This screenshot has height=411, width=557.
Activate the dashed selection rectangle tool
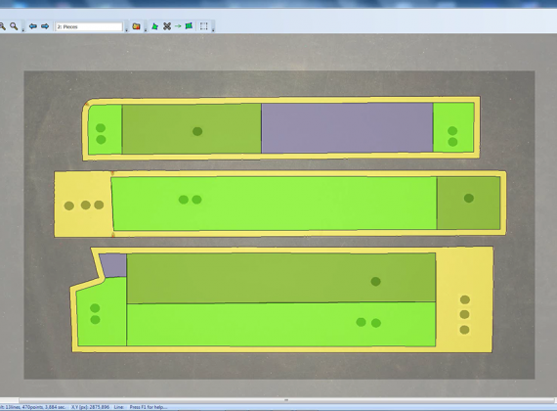203,26
